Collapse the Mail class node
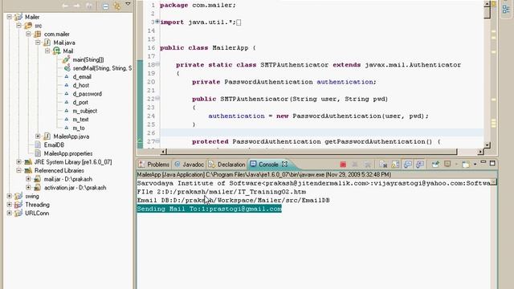 47,51
